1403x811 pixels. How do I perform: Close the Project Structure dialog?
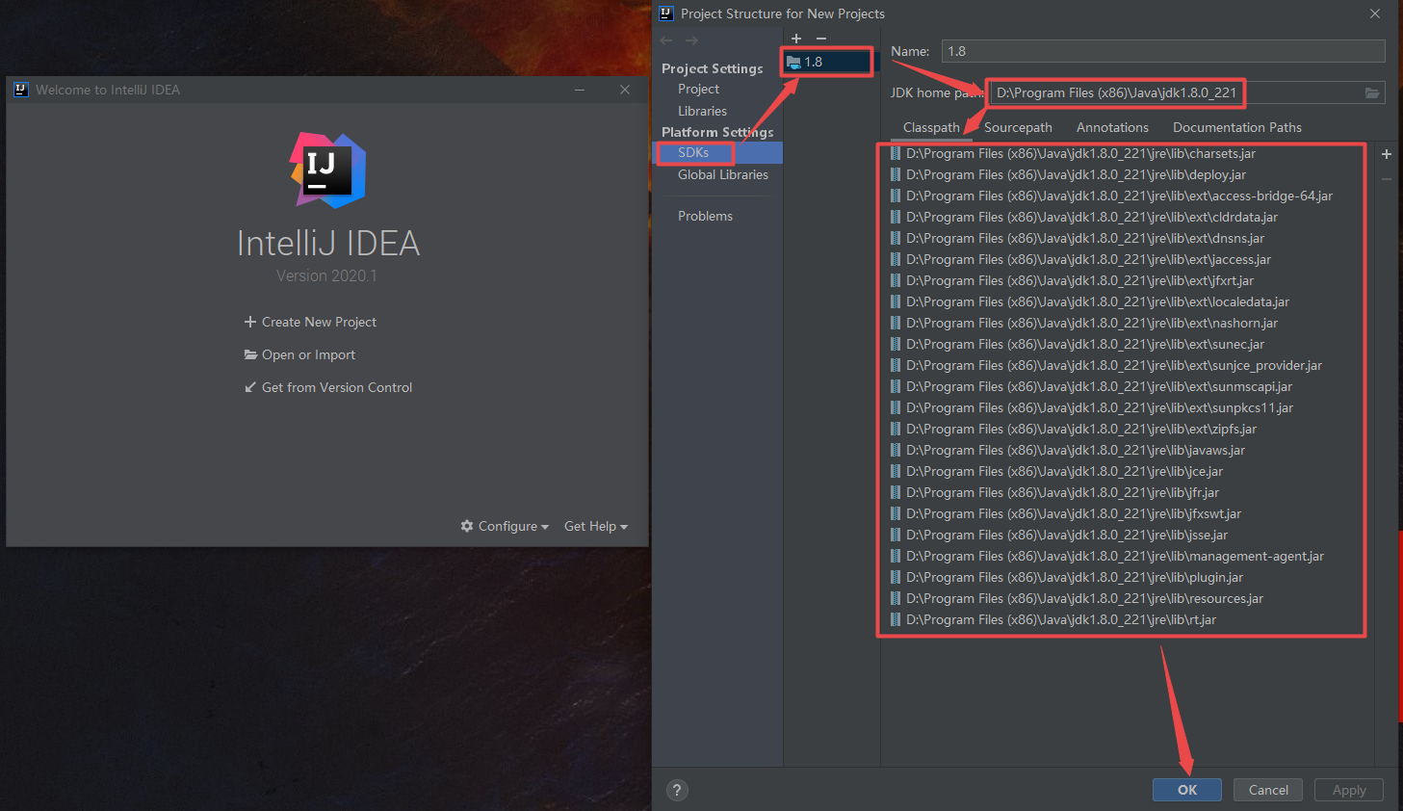(1375, 13)
